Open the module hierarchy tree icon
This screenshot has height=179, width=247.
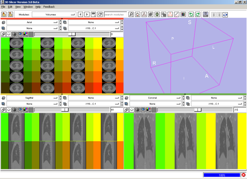point(144,14)
